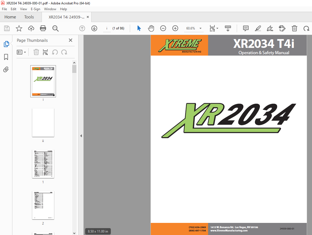This screenshot has height=235, width=312.
Task: Click the 60.6% zoom value field
Action: [x=191, y=28]
